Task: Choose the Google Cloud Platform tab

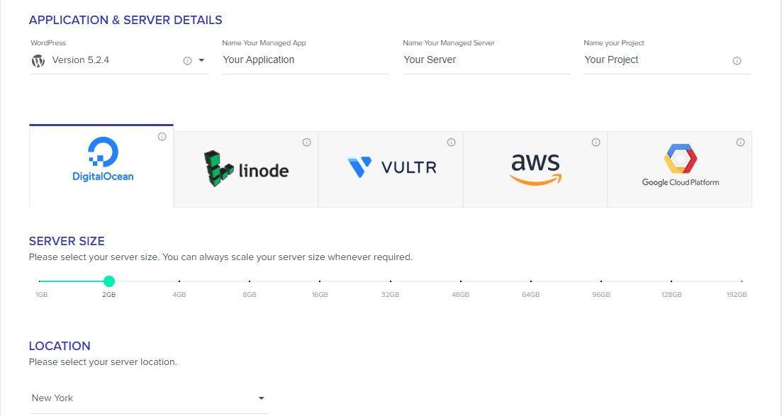Action: (x=680, y=169)
